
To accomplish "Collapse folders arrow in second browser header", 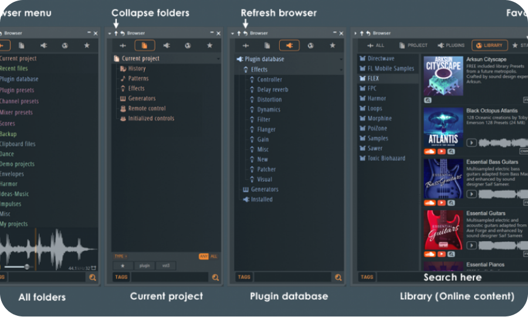I will 116,33.
